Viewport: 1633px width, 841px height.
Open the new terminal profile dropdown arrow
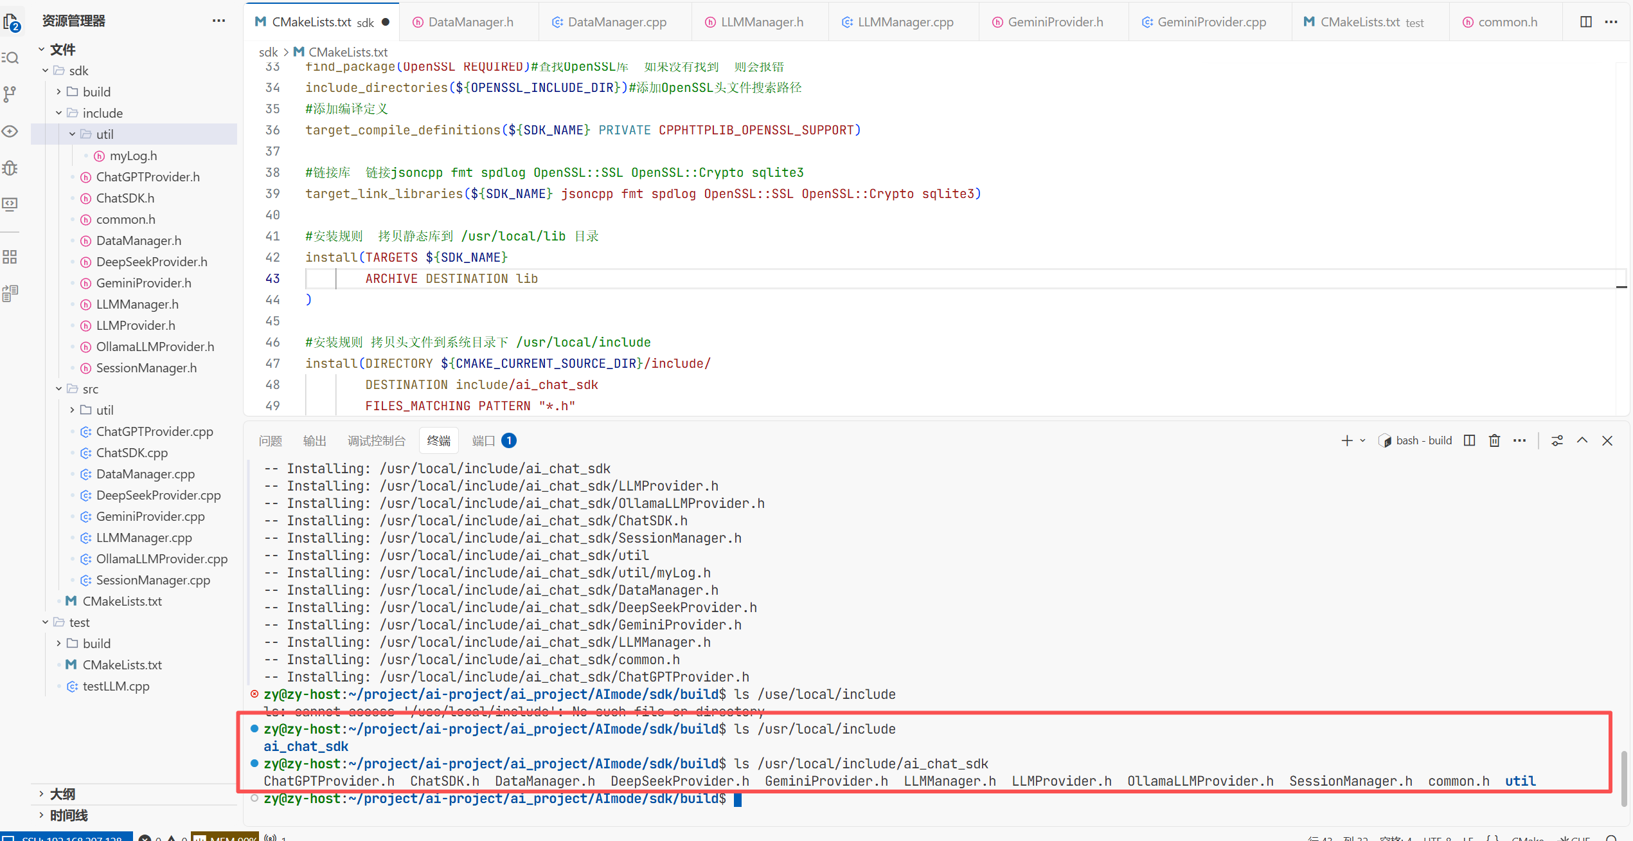[1362, 441]
